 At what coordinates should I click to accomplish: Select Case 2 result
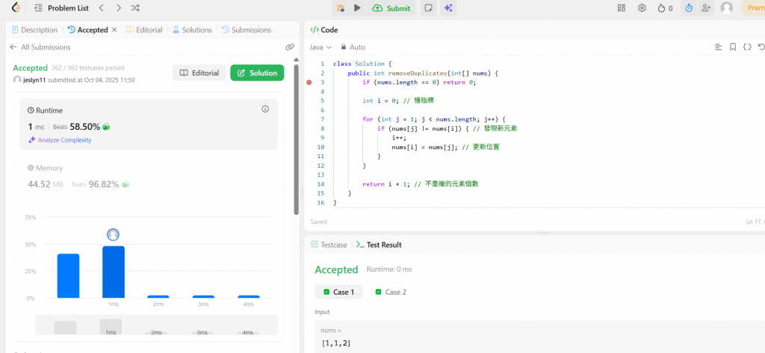click(390, 292)
